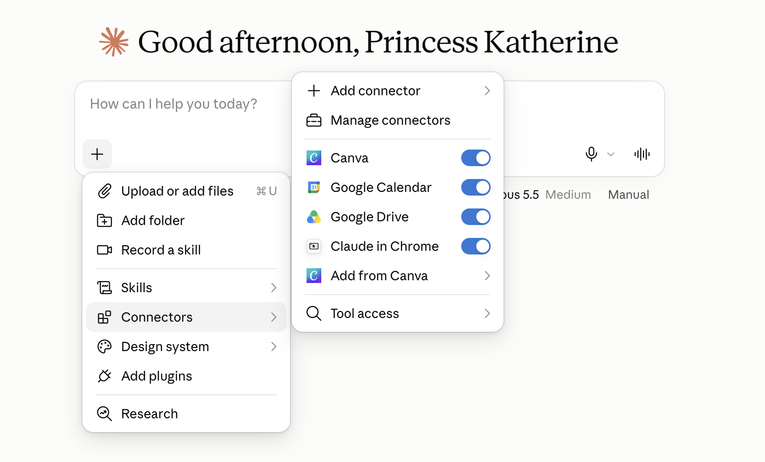Viewport: 765px width, 462px height.
Task: Click the plus icon beside Add connector
Action: point(314,91)
